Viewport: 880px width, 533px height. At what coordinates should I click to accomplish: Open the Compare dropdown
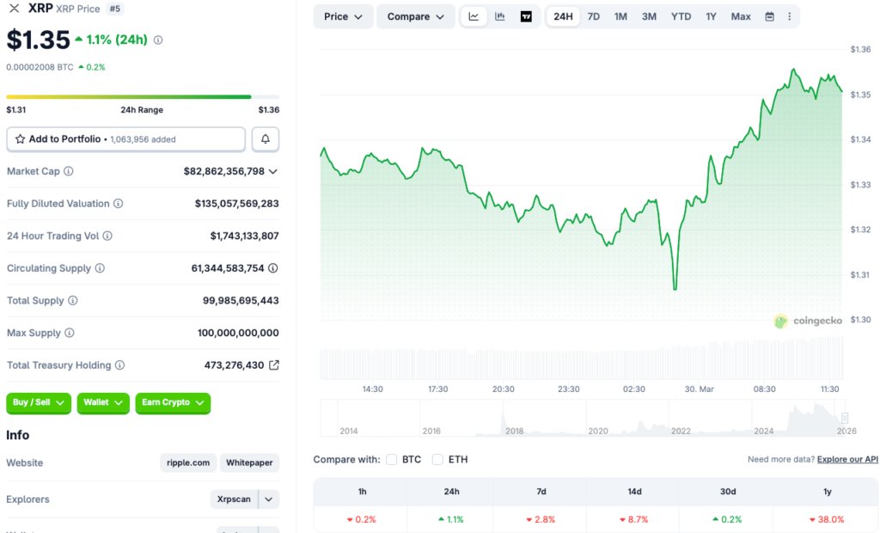[x=415, y=16]
